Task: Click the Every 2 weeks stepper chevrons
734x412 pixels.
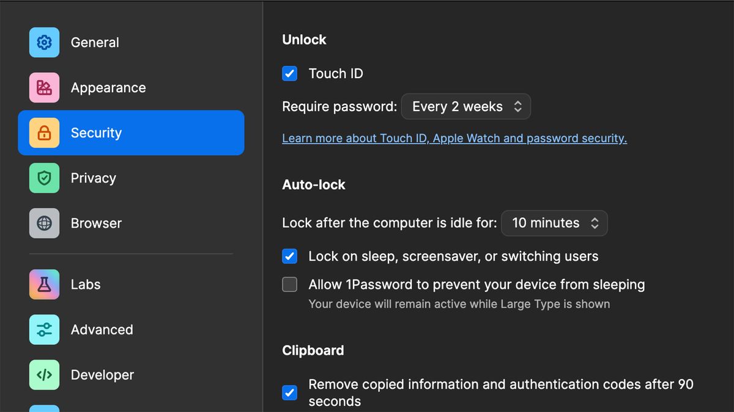Action: click(517, 106)
